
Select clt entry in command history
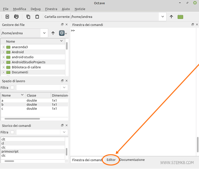(33, 139)
